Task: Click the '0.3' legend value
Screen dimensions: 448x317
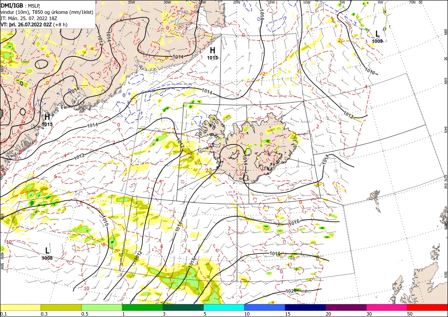Action: tap(44, 314)
